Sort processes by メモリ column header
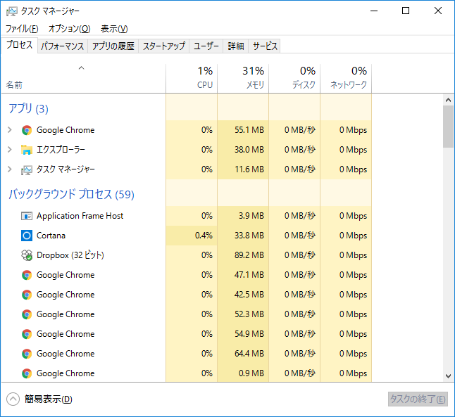Viewport: 455px width, 417px height. (x=243, y=77)
